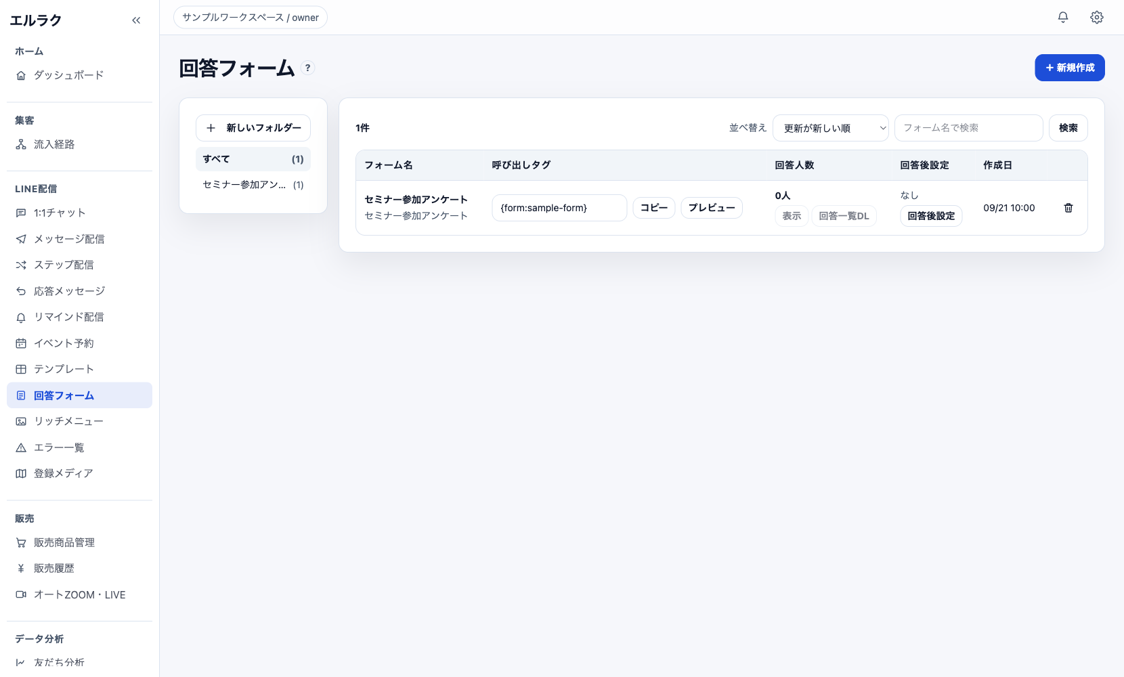Viewport: 1124px width, 677px height.
Task: Click the 販売商品管理 cart icon
Action: 21,542
